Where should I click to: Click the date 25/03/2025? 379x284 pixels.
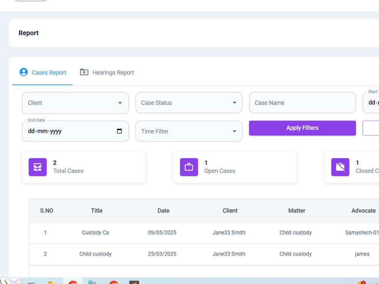click(x=162, y=254)
